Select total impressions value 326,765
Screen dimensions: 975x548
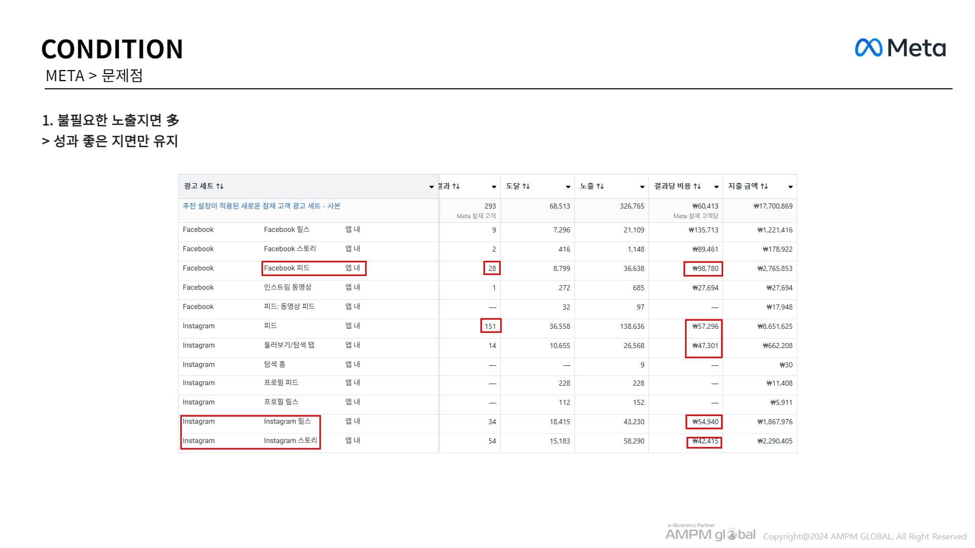tap(632, 206)
